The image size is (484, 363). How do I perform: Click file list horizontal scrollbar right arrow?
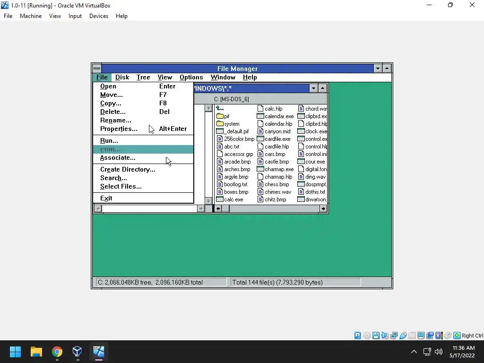coord(323,208)
